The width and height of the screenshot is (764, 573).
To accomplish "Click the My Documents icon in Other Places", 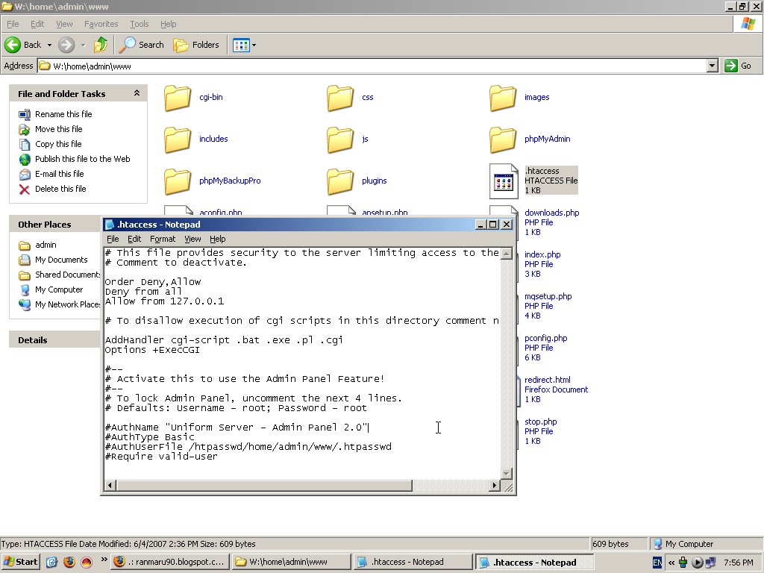I will (x=25, y=260).
